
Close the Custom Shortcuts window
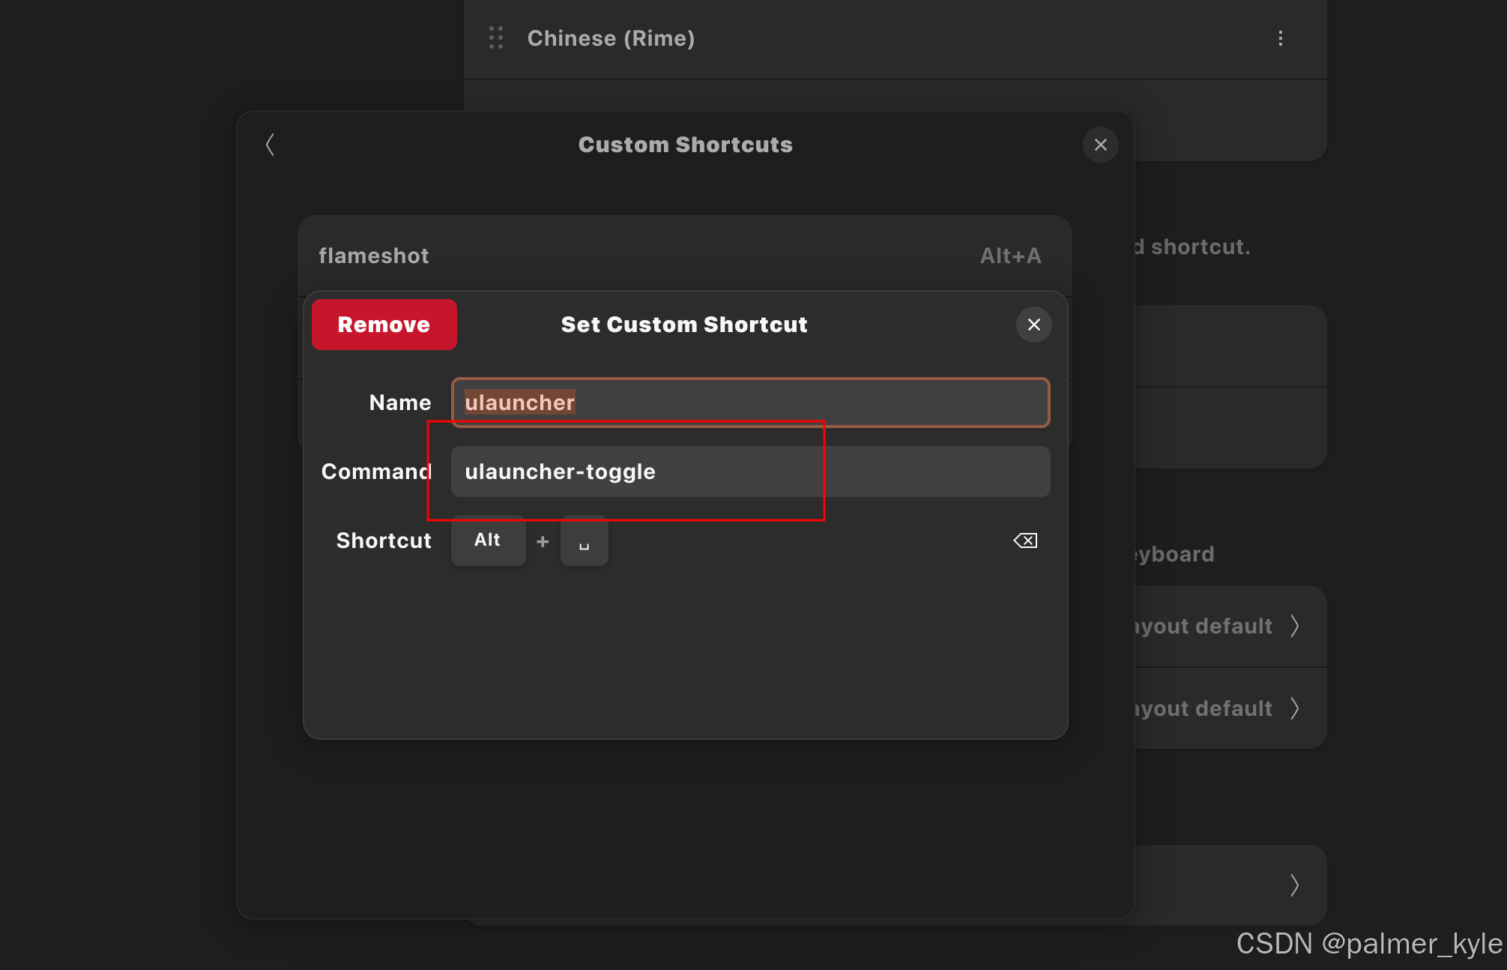click(x=1100, y=145)
